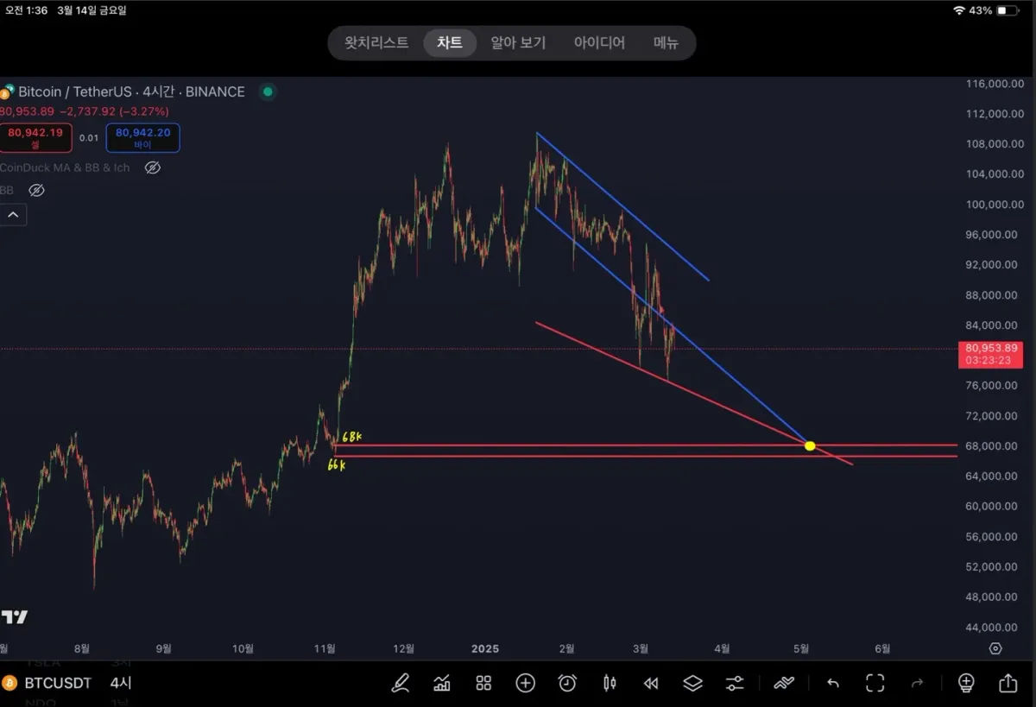Viewport: 1036px width, 707px height.
Task: Start bar replay rewind icon
Action: click(651, 684)
